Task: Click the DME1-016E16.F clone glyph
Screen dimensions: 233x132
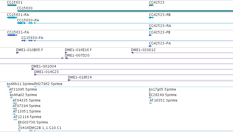Action: 66,53
